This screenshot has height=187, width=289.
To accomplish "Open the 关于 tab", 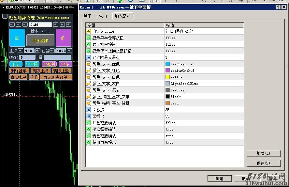I will click(x=87, y=16).
